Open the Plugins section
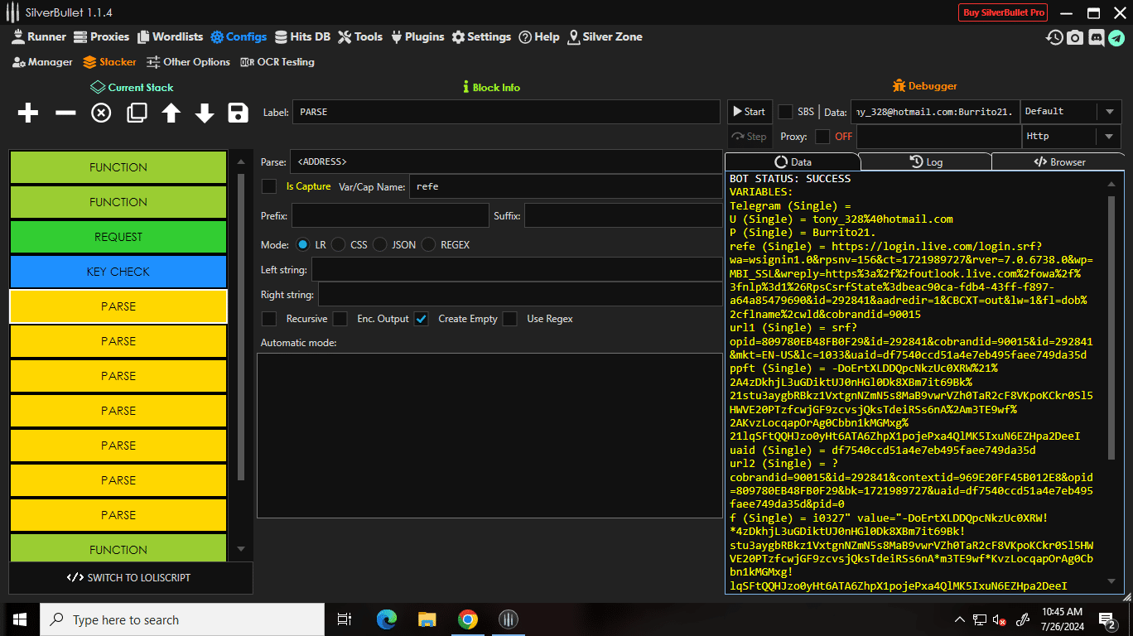This screenshot has height=636, width=1133. [x=417, y=36]
